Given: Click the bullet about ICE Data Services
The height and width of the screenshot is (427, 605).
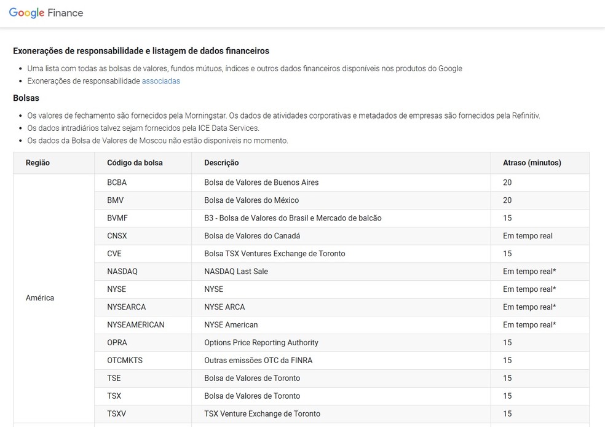Looking at the screenshot, I should [x=143, y=128].
